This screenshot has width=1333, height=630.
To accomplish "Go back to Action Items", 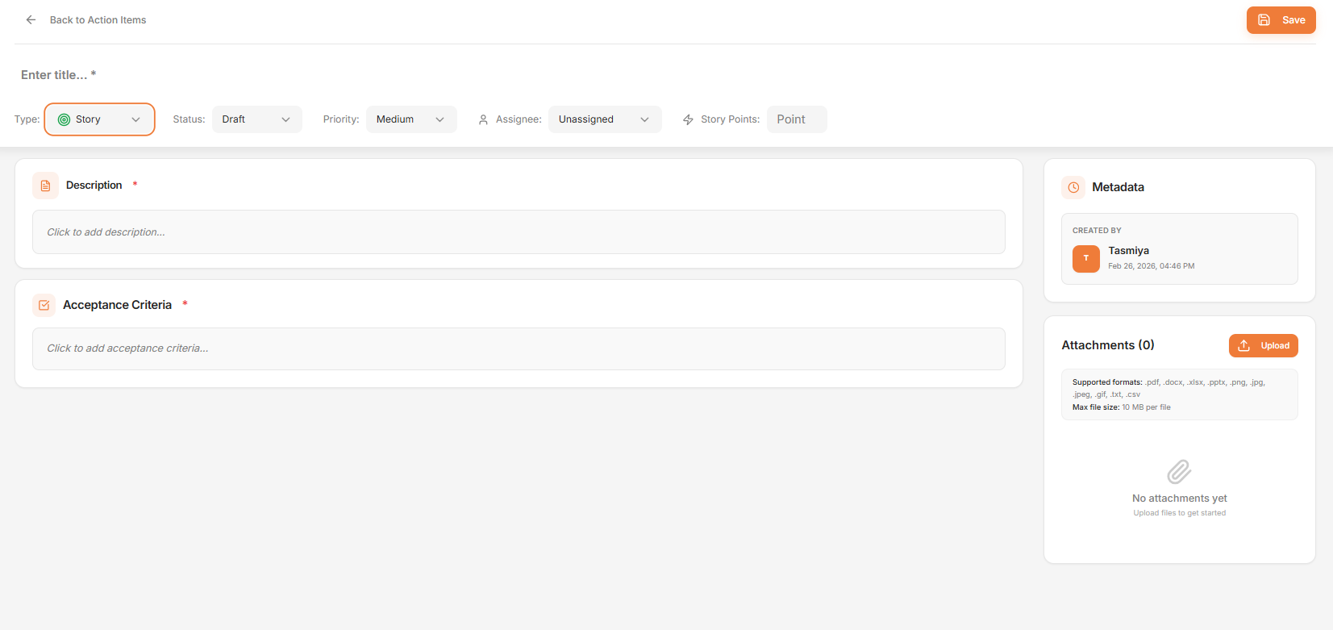I will tap(98, 20).
